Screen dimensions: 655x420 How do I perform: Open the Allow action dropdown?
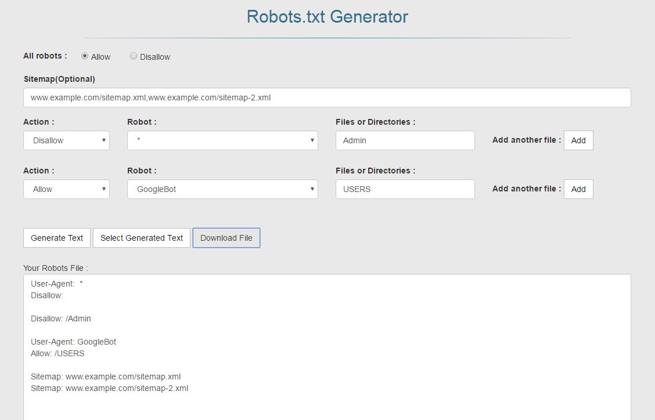click(66, 189)
